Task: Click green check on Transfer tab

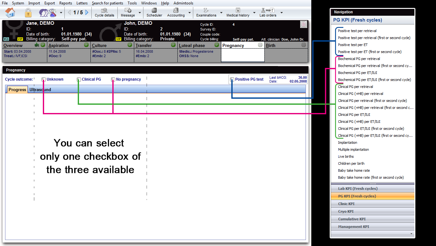Action: (173, 45)
